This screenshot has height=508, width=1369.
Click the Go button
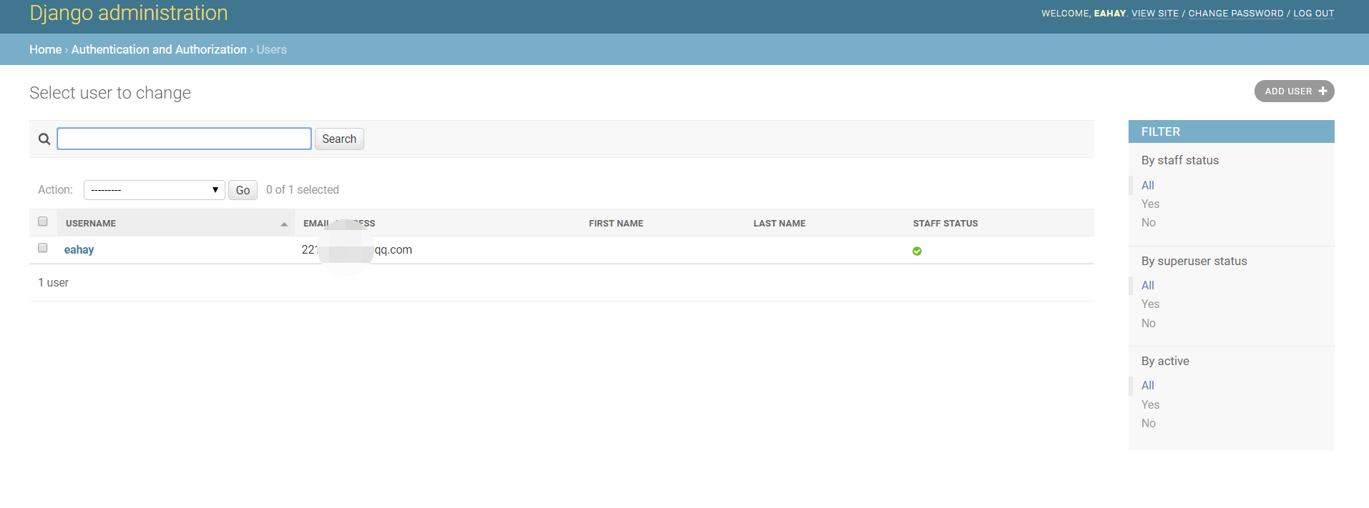[243, 190]
